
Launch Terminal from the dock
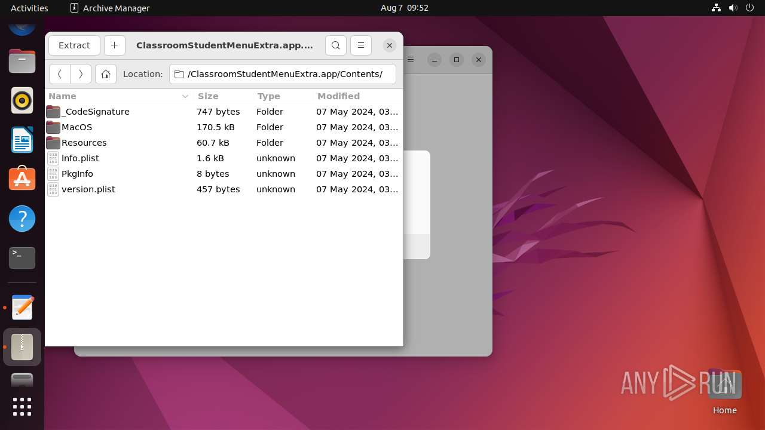pyautogui.click(x=22, y=258)
